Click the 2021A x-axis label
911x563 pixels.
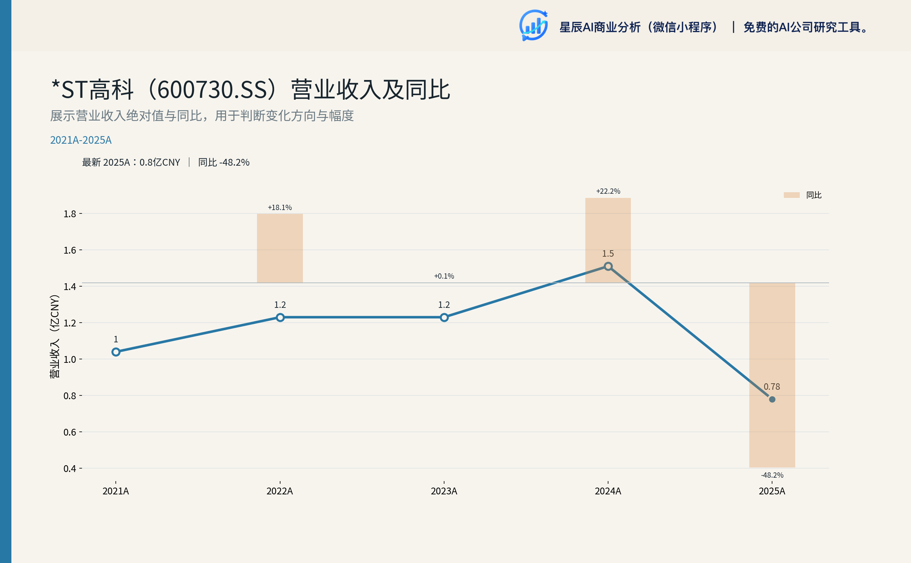(x=116, y=491)
